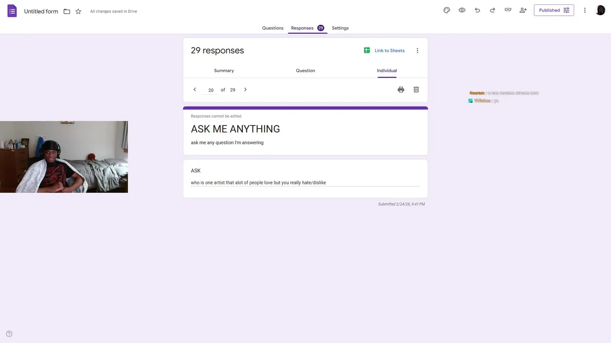Click Link to Sheets
This screenshot has width=611, height=343.
click(384, 50)
